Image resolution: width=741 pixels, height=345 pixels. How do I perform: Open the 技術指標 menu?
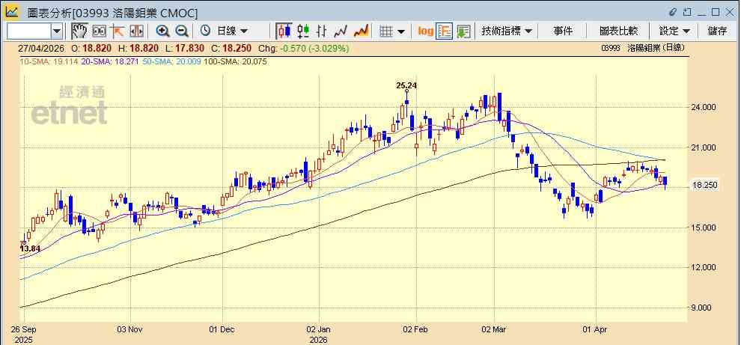(x=507, y=31)
